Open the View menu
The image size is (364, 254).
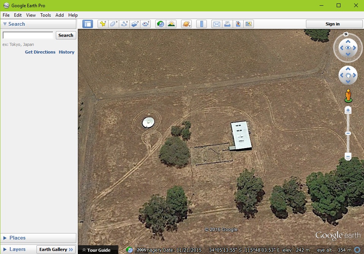[x=31, y=15]
